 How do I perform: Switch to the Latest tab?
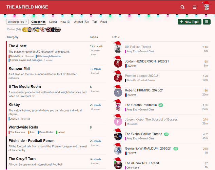53,22
